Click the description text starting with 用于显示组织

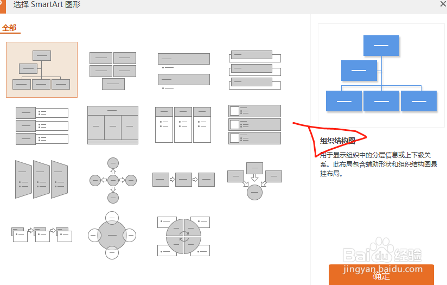(379, 164)
